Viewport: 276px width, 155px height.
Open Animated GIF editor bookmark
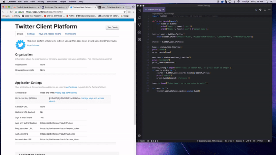tap(109, 16)
